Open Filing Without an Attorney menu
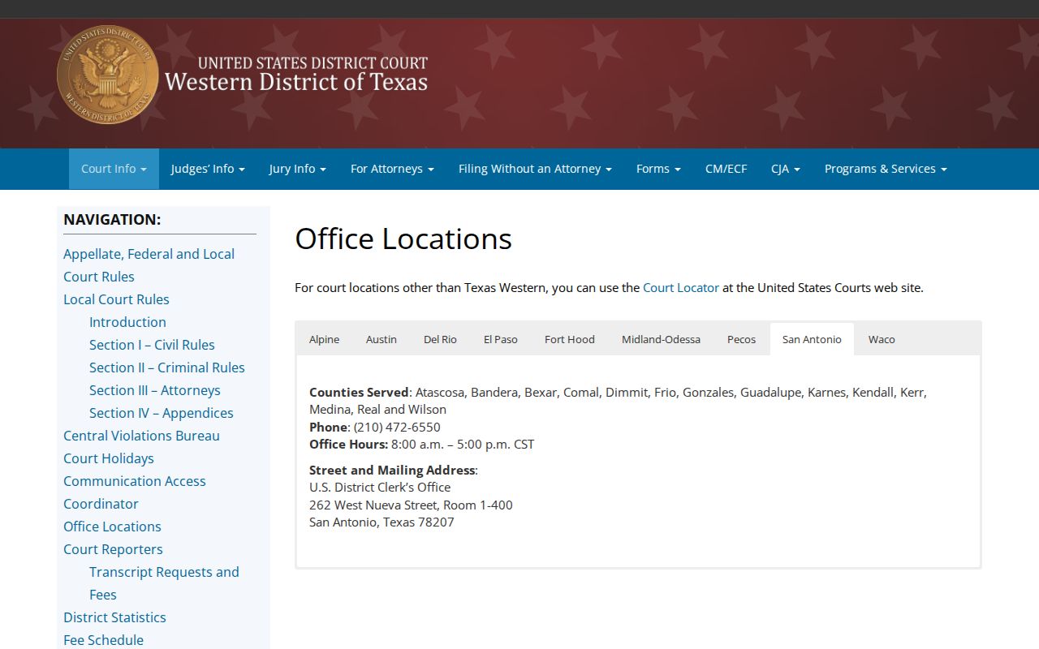The height and width of the screenshot is (649, 1039). [x=535, y=169]
